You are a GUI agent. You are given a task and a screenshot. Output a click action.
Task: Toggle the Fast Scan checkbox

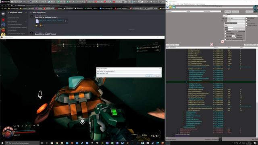point(226,36)
